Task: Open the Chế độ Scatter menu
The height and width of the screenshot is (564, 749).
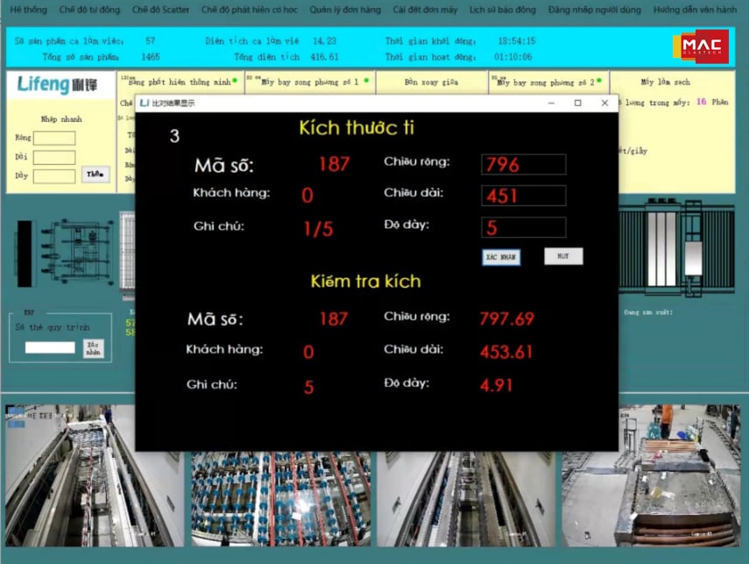Action: point(160,10)
